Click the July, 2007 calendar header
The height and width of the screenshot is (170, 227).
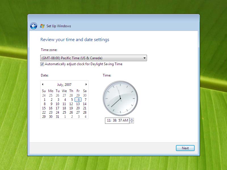coord(64,84)
